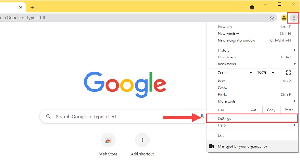Open Downloads from the menu

(252, 57)
